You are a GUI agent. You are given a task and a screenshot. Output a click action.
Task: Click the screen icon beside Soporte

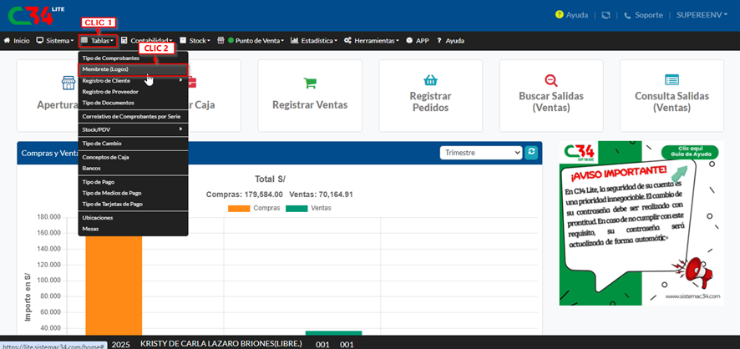(605, 15)
